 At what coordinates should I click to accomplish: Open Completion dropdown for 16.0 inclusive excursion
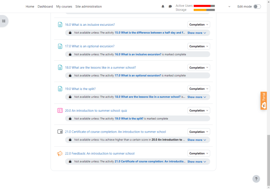tap(199, 25)
